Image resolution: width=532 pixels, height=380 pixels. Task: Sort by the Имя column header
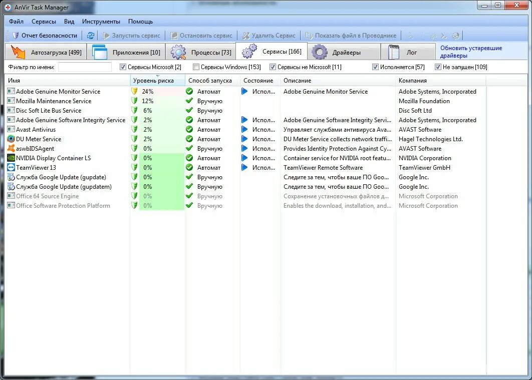click(68, 81)
